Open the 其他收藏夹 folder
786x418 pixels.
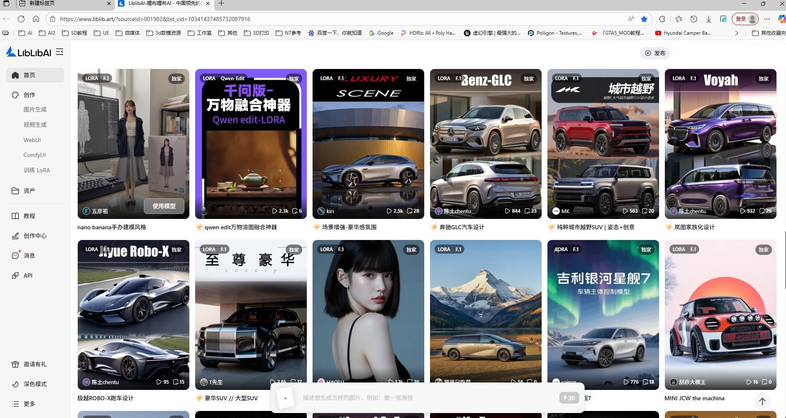click(x=769, y=33)
